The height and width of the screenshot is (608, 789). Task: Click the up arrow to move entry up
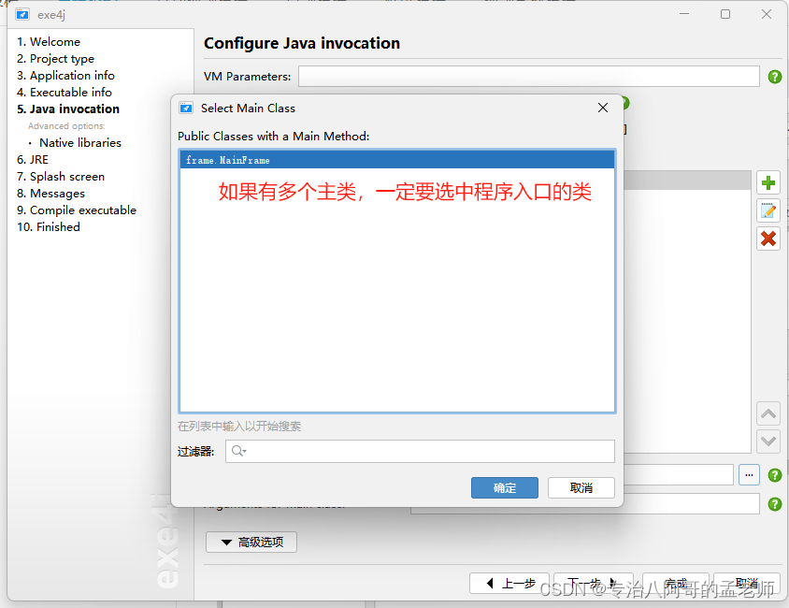[x=767, y=413]
